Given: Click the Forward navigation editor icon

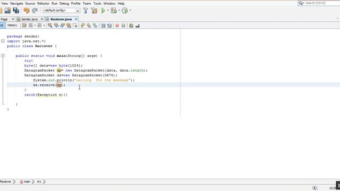Looking at the screenshot, I should coord(39,25).
